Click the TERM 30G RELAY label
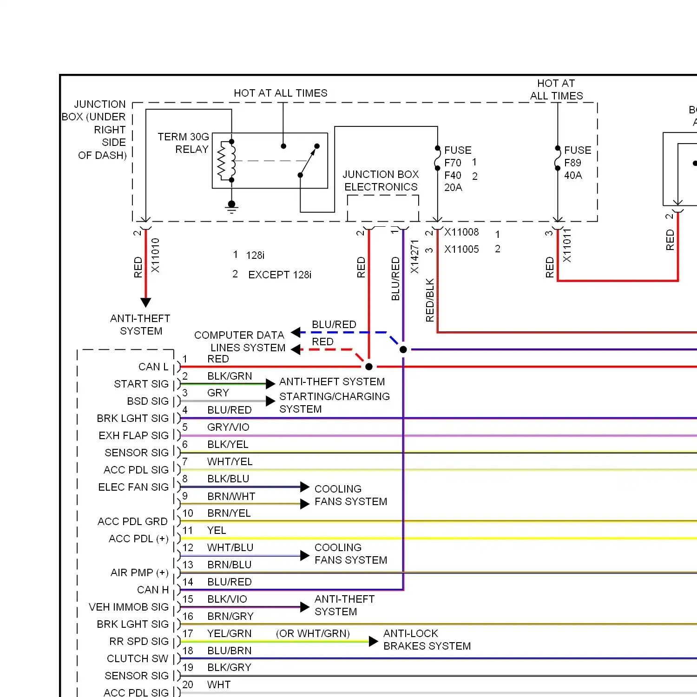Image resolution: width=697 pixels, height=697 pixels. (183, 143)
